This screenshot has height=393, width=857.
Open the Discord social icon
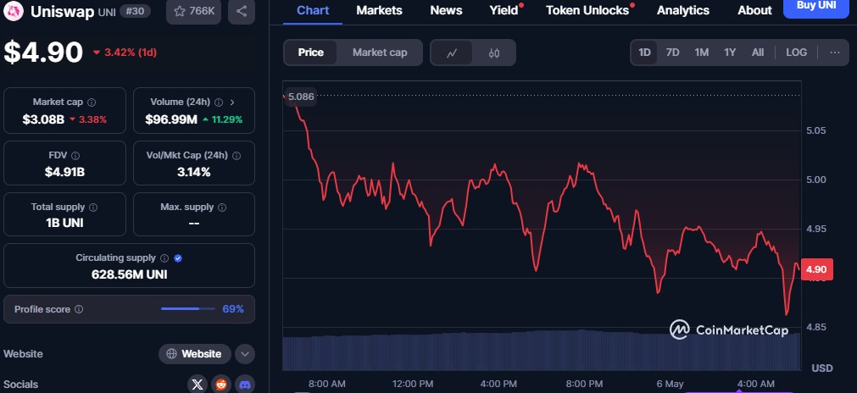point(245,385)
